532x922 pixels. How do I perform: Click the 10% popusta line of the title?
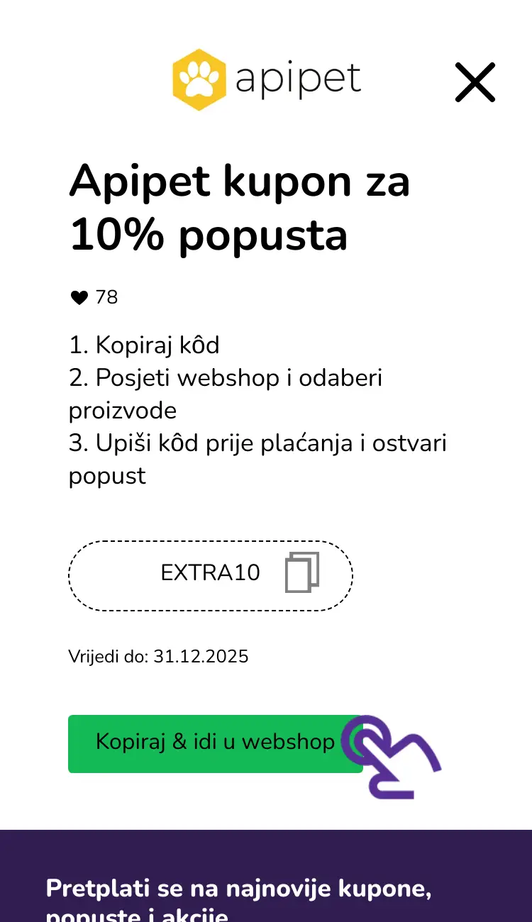[209, 235]
